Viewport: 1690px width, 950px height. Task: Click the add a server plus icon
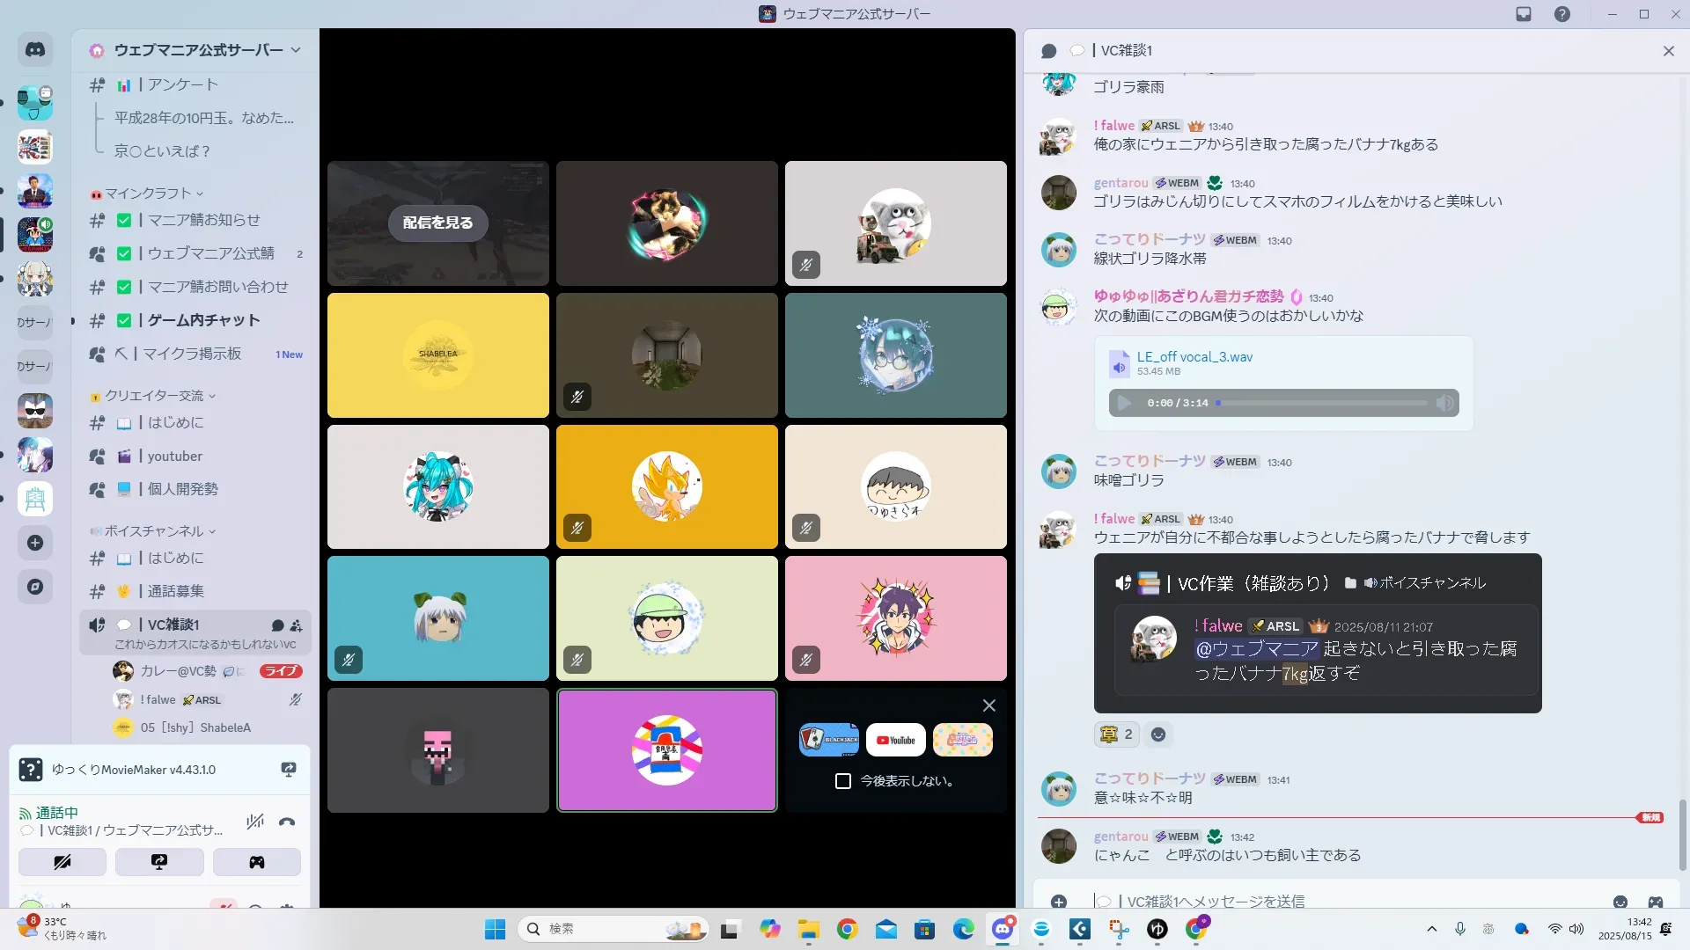point(35,543)
